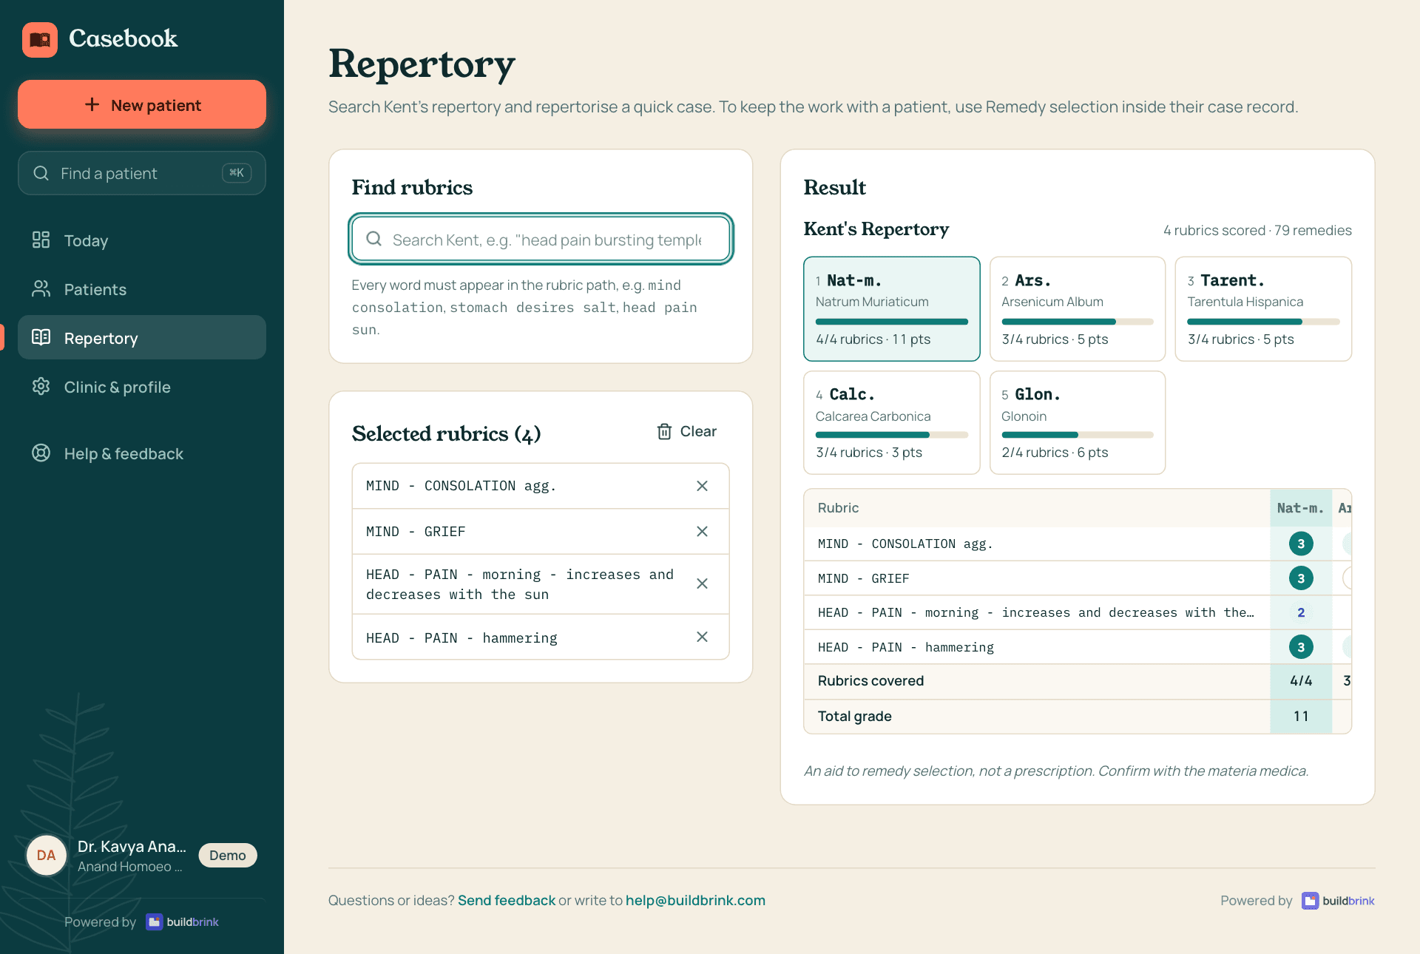This screenshot has width=1420, height=954.
Task: Click grade 2 badge in HEAD PAIN morning row
Action: 1301,612
